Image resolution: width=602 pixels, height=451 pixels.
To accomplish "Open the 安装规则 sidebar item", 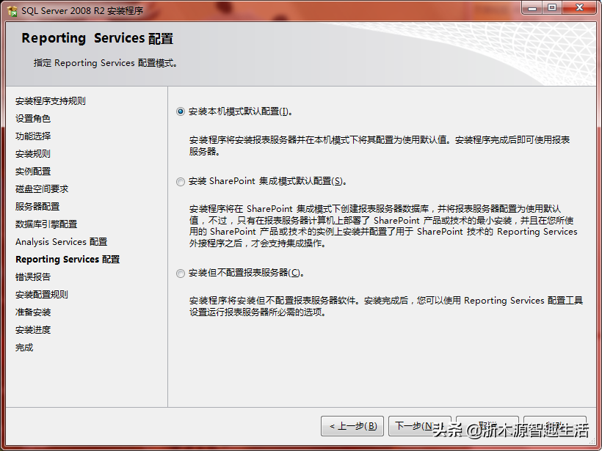I will click(33, 154).
